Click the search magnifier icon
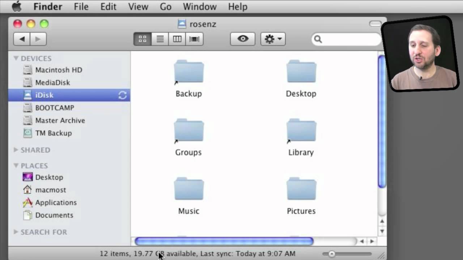Viewport: 463px width, 260px height. 318,39
